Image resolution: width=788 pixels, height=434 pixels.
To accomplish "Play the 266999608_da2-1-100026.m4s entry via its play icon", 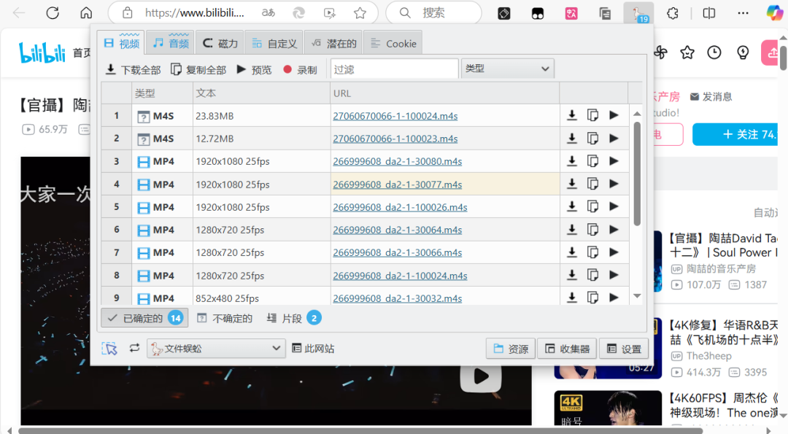I will pos(614,206).
